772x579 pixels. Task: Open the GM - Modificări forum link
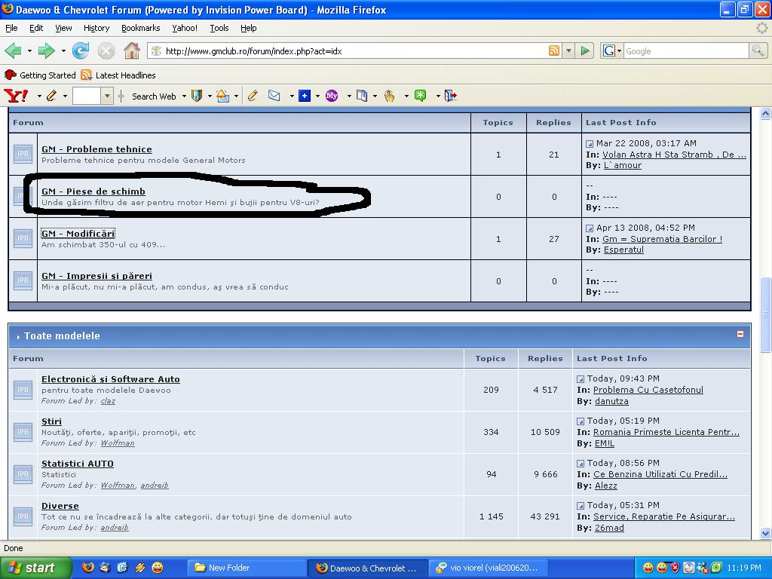tap(78, 234)
